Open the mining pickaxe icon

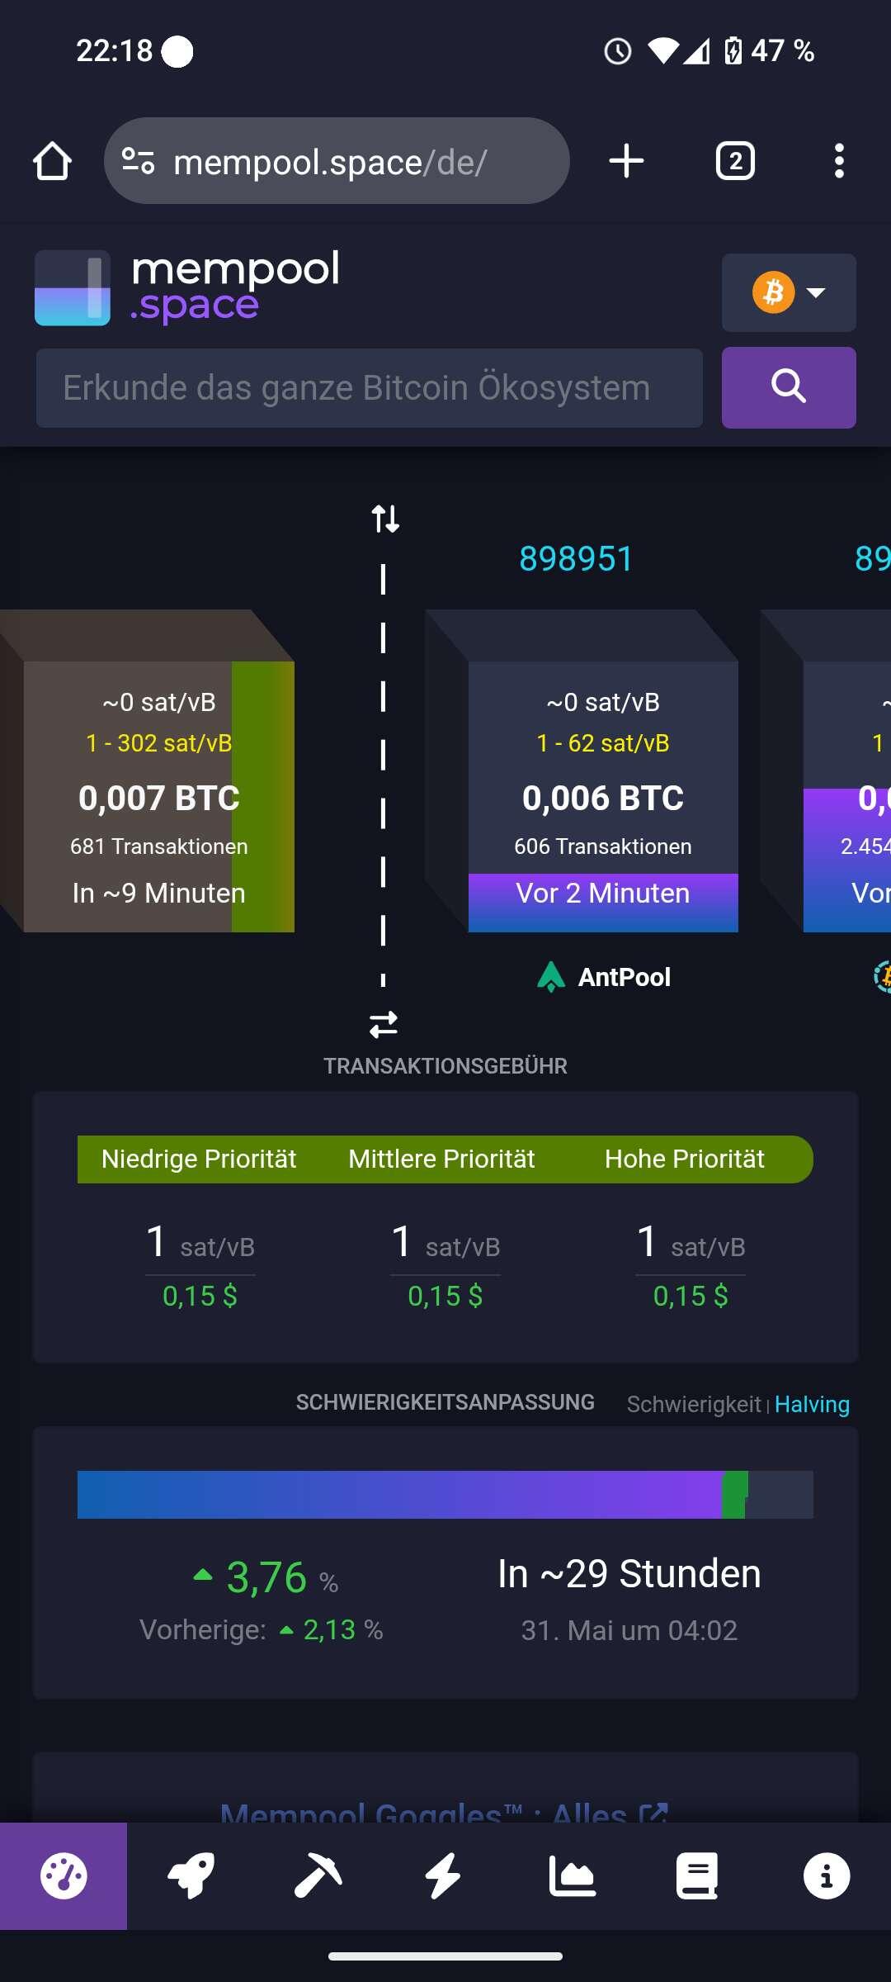click(x=318, y=1876)
